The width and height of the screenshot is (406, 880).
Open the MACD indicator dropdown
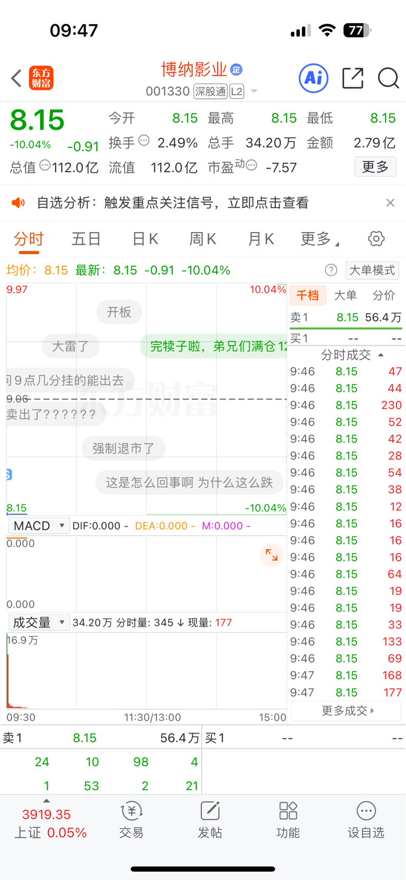pyautogui.click(x=39, y=526)
